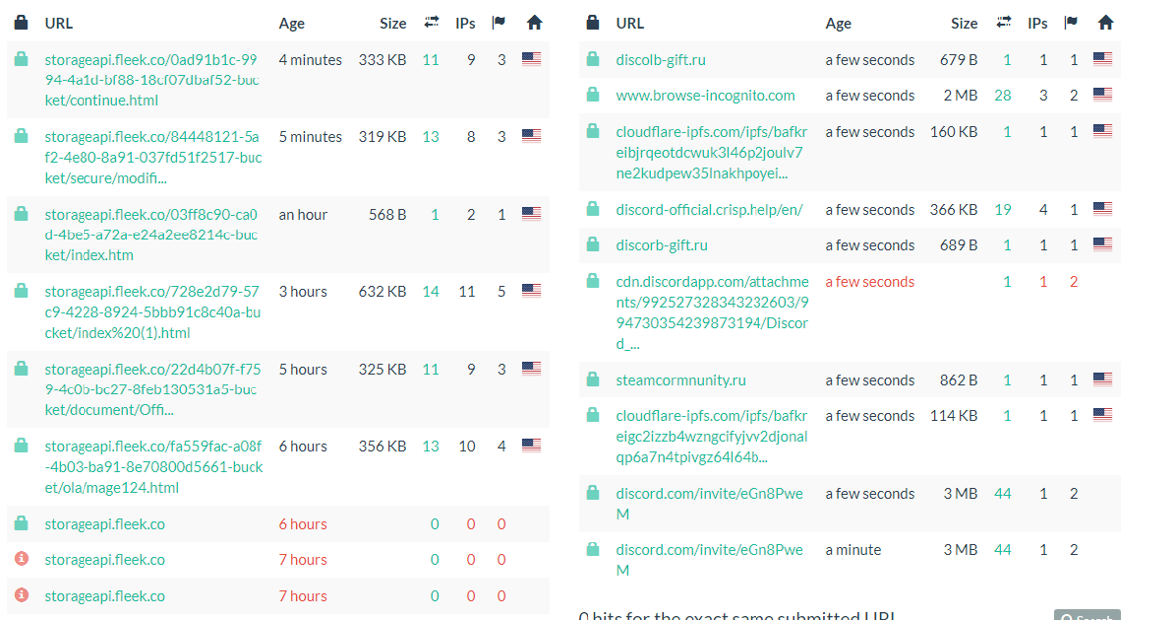Screen dimensions: 1176x620
Task: Click request count 28 for browse-incognito.com
Action: [x=1003, y=96]
